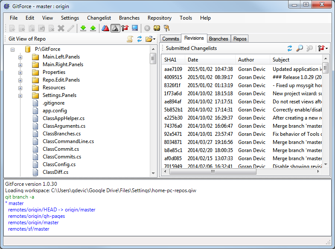Image resolution: width=335 pixels, height=249 pixels.
Task: Open the Repository menu
Action: click(160, 18)
